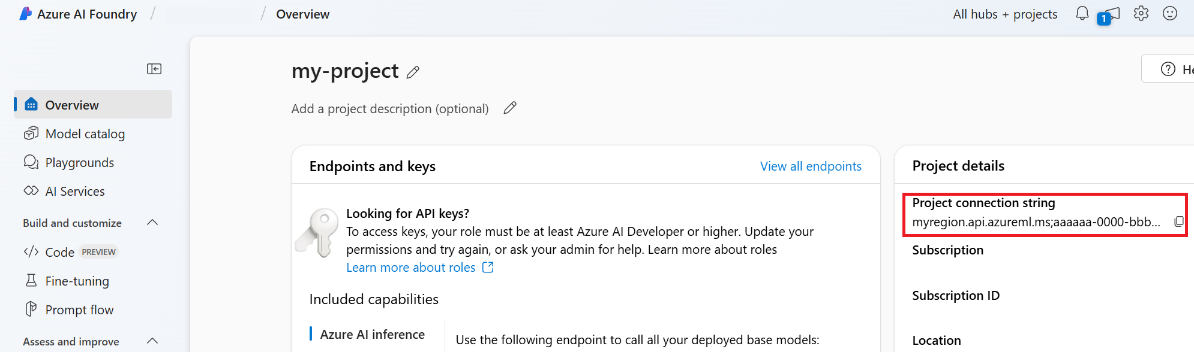Screen dimensions: 1194x352
Task: Click the my-project title
Action: (x=345, y=71)
